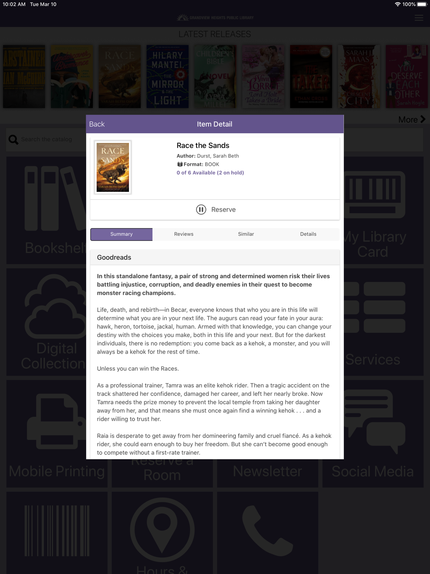Open the Digital Collection cloud icon
The height and width of the screenshot is (574, 430).
coord(55,306)
